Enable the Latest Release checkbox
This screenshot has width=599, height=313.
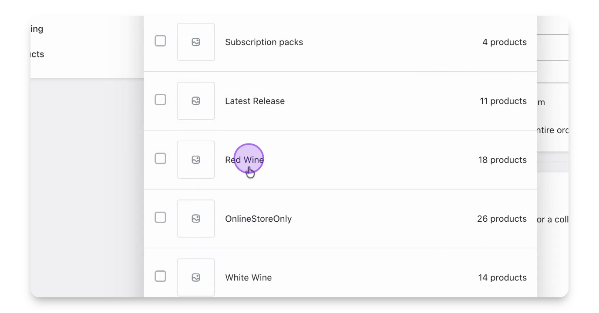161,100
